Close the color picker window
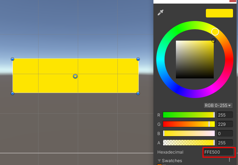Viewport: 238px width, 165px height. coord(233,1)
